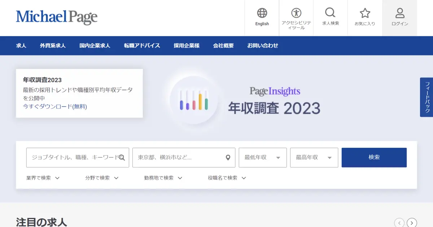Expand 役職名で検索 options
This screenshot has height=227, width=433.
tap(227, 178)
